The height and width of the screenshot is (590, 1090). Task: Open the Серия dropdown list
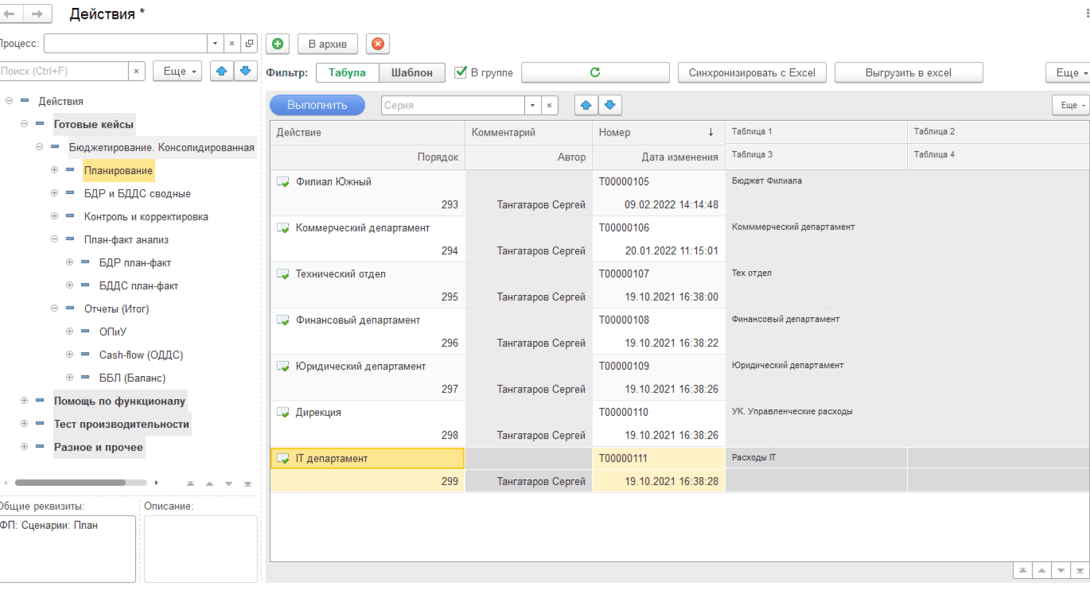coord(533,105)
